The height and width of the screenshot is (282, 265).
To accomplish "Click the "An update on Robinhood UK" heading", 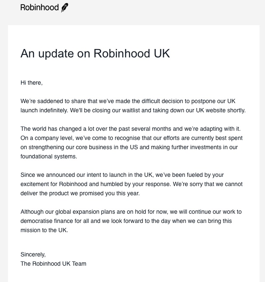I will coord(95,54).
